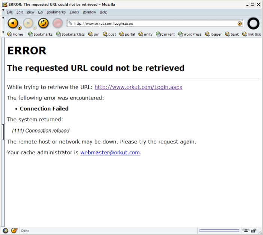Screen dimensions: 263x235
Task: Open the View menu
Action: click(x=30, y=12)
